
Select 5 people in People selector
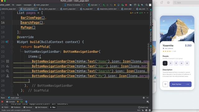pos(187,63)
